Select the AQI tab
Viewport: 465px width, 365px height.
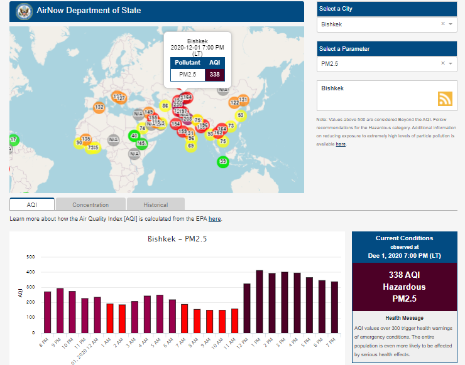[32, 204]
